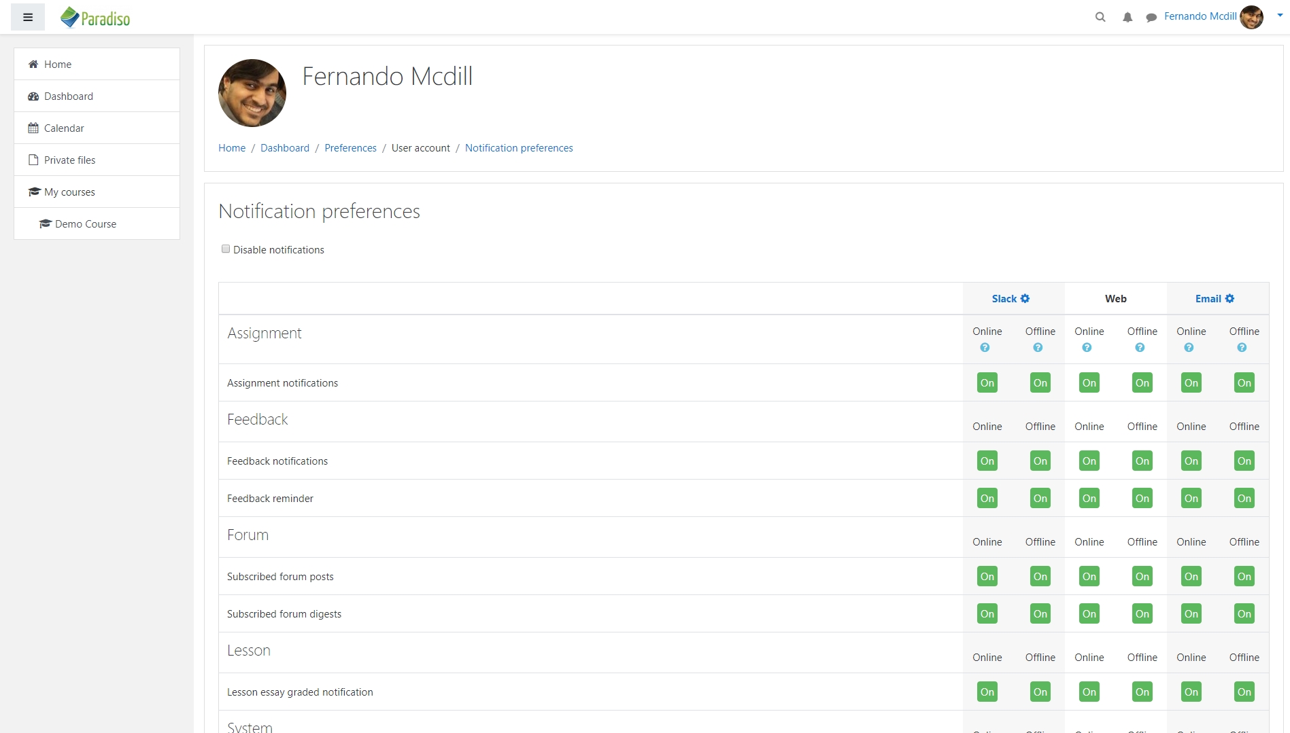This screenshot has width=1290, height=733.
Task: Toggle Subscribed forum posts Web Online switch
Action: (x=1089, y=577)
